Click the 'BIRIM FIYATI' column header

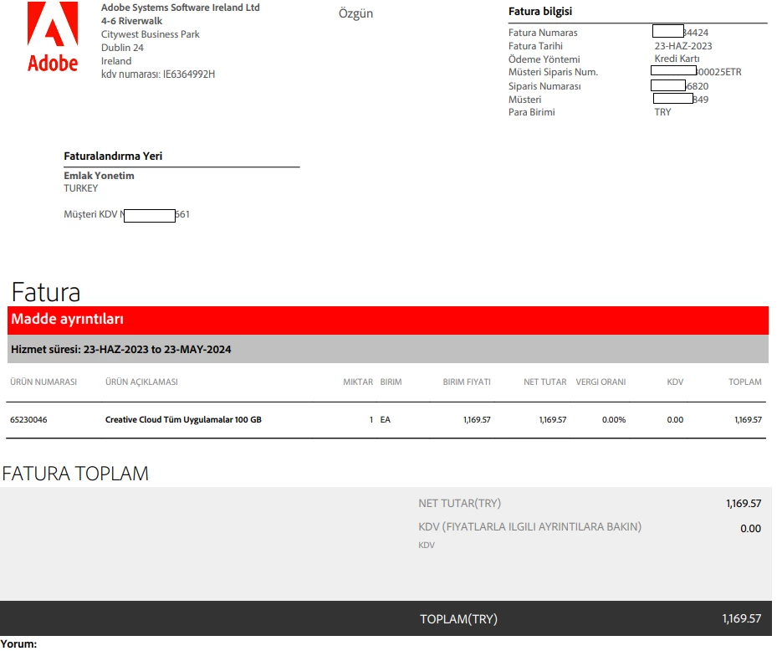(467, 382)
